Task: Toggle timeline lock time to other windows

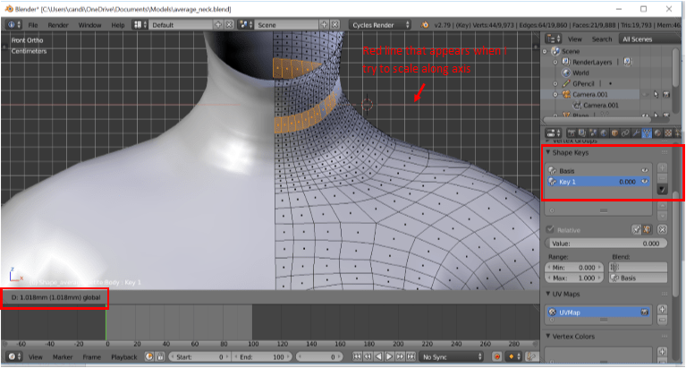Action: pyautogui.click(x=161, y=356)
